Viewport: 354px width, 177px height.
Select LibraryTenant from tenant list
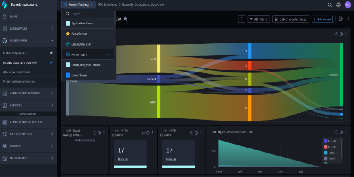click(87, 75)
